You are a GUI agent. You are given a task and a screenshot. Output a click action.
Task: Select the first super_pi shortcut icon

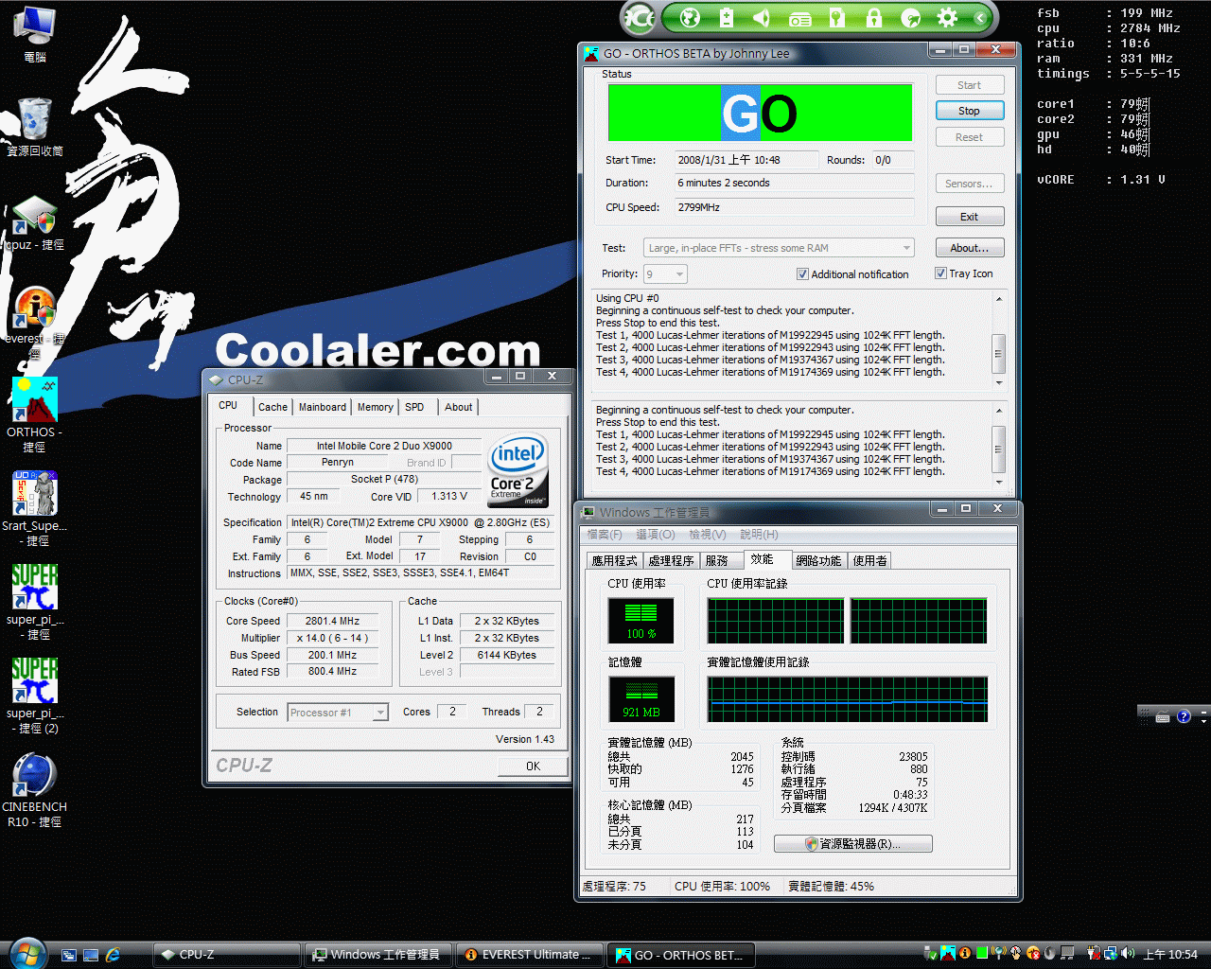click(35, 602)
